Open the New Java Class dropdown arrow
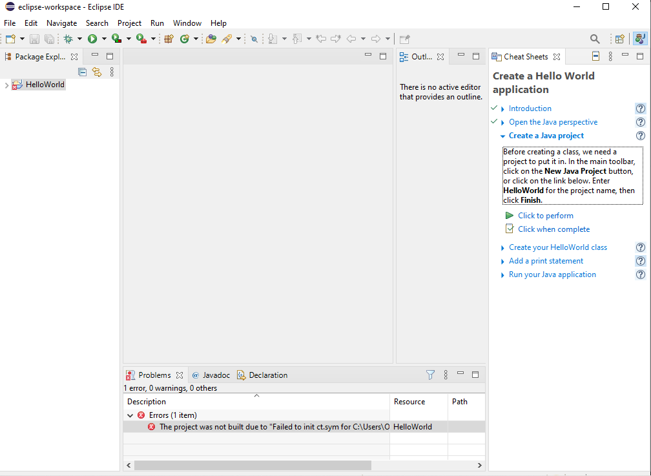Viewport: 651px width, 476px height. click(x=196, y=39)
